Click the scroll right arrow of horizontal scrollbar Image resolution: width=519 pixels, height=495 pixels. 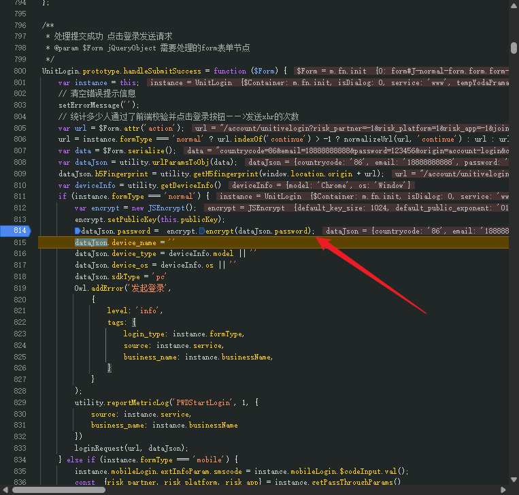(x=503, y=490)
